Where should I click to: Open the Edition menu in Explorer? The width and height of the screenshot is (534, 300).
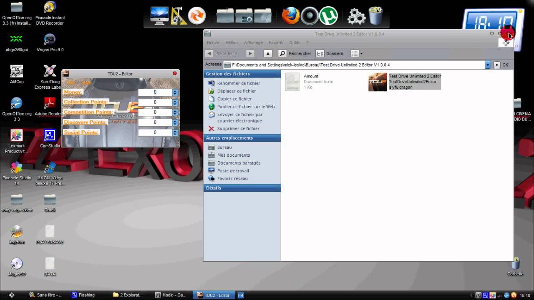(x=232, y=42)
